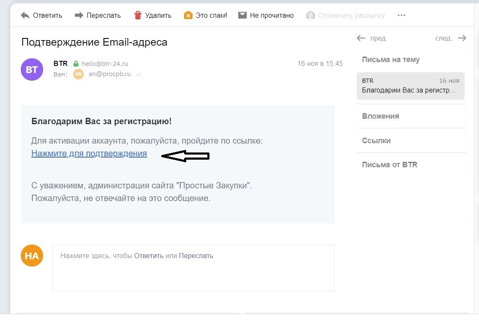479x321 pixels.
Task: Select the 'Письма на тему' heading
Action: 391,60
